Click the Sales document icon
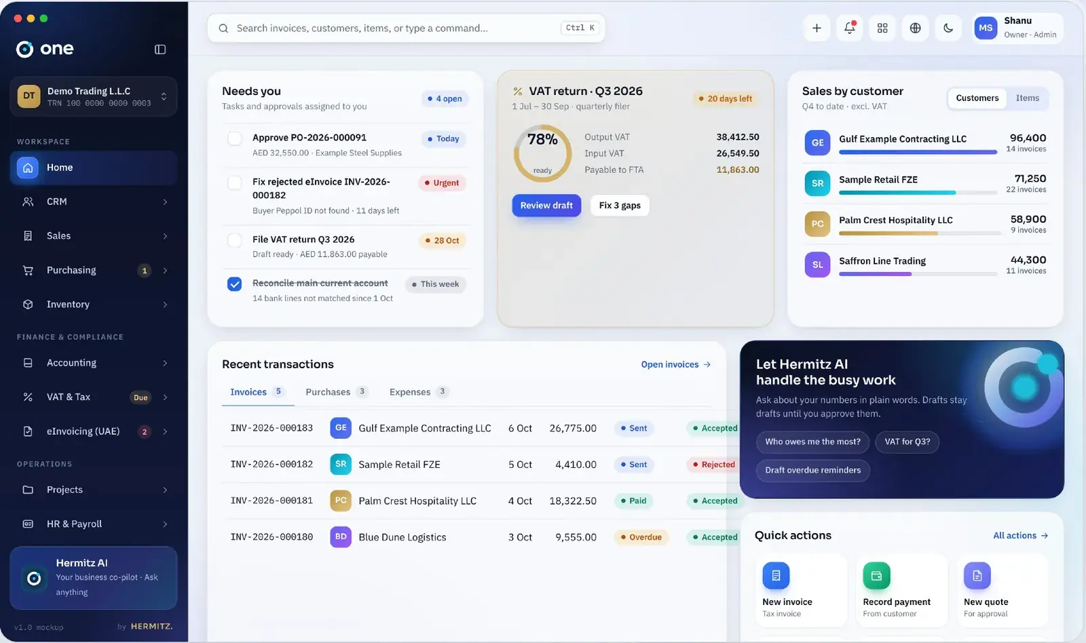Image resolution: width=1086 pixels, height=643 pixels. pyautogui.click(x=28, y=236)
